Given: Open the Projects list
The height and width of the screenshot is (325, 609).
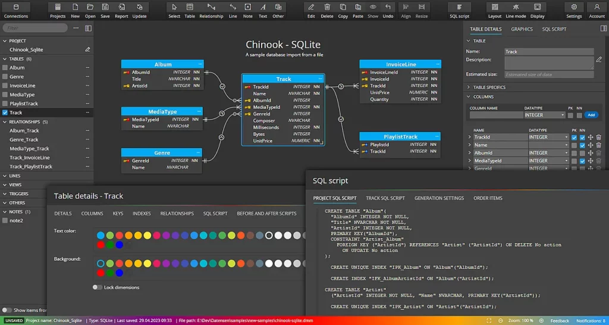Looking at the screenshot, I should click(x=58, y=11).
